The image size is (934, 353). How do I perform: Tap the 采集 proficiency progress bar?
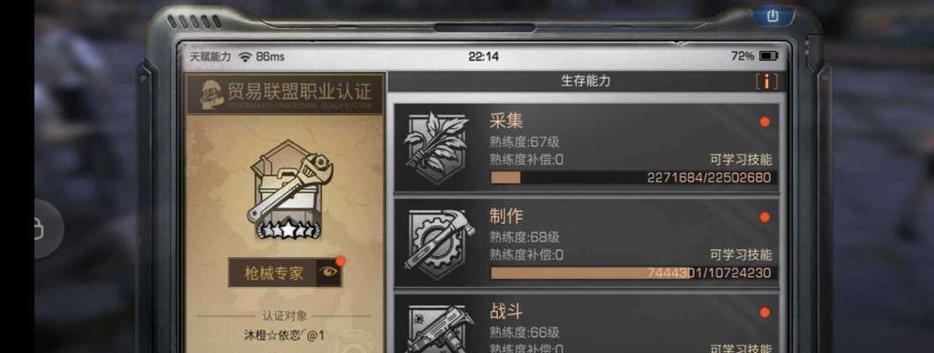click(631, 177)
